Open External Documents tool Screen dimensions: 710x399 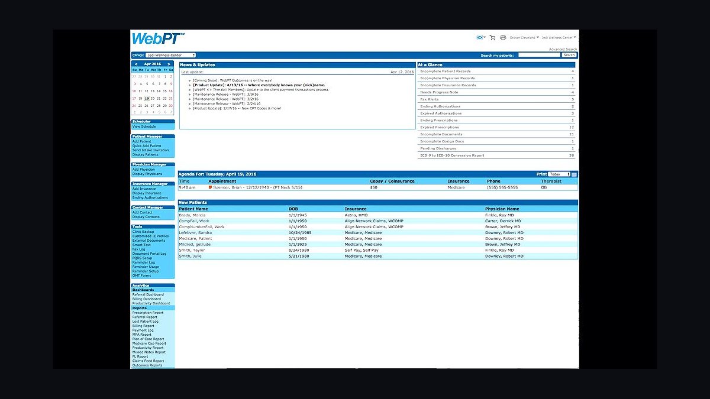149,241
